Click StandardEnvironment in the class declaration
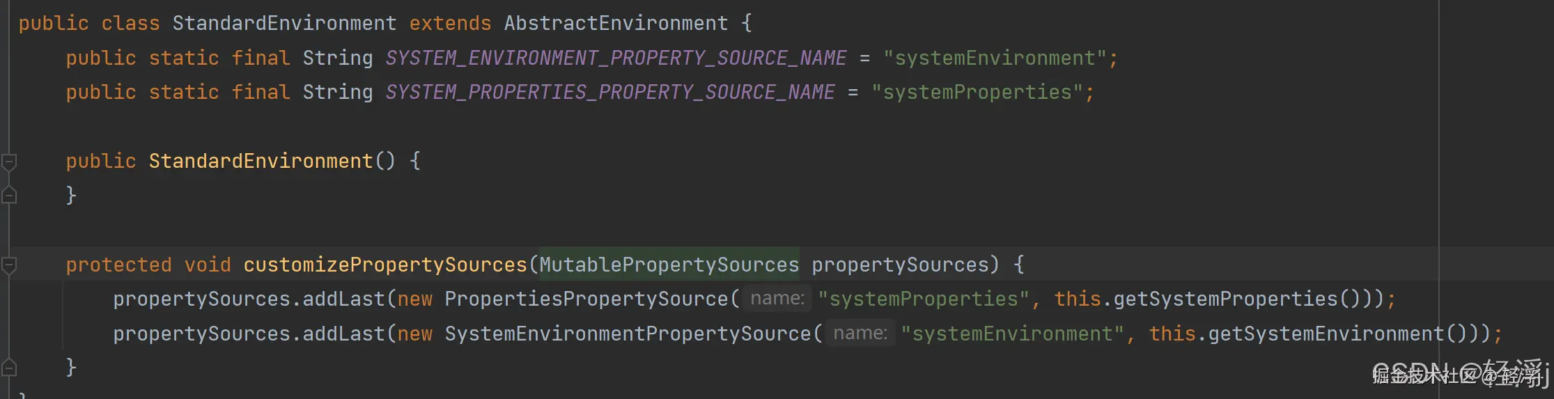This screenshot has height=399, width=1554. point(284,24)
